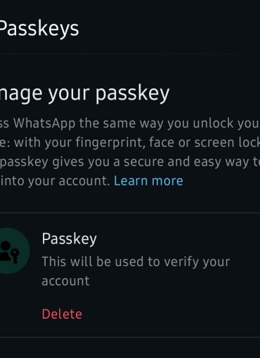Click the word 'WhatsApp' in description
Viewport: 260px width, 358px height.
(44, 123)
